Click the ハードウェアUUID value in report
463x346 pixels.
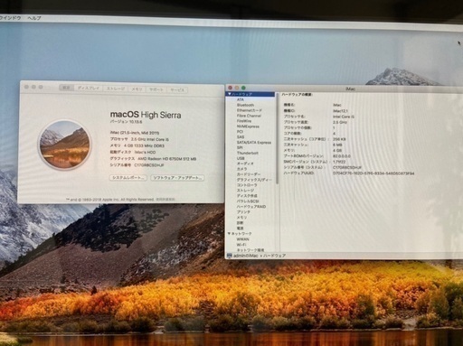coord(373,173)
